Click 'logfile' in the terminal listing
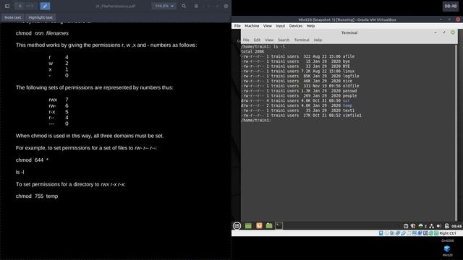The image size is (463, 260). click(351, 76)
